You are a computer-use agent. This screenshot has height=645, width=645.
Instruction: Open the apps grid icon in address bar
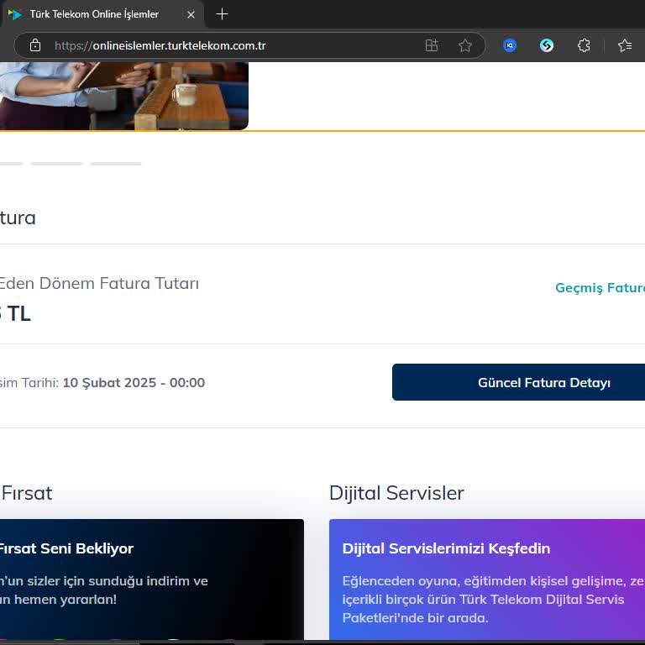pos(432,45)
